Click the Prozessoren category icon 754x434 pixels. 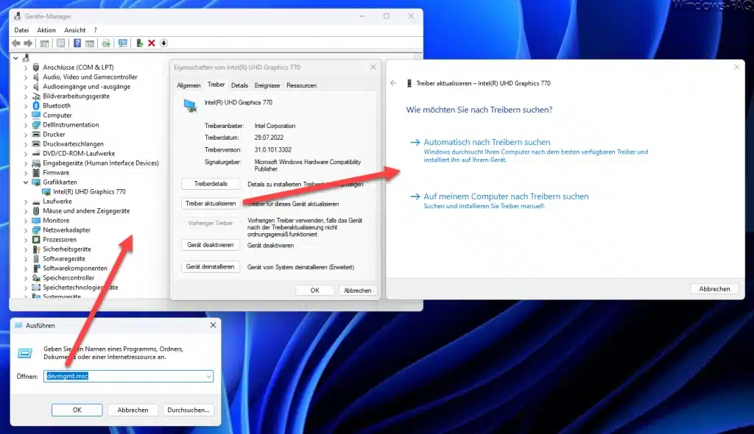tap(36, 240)
